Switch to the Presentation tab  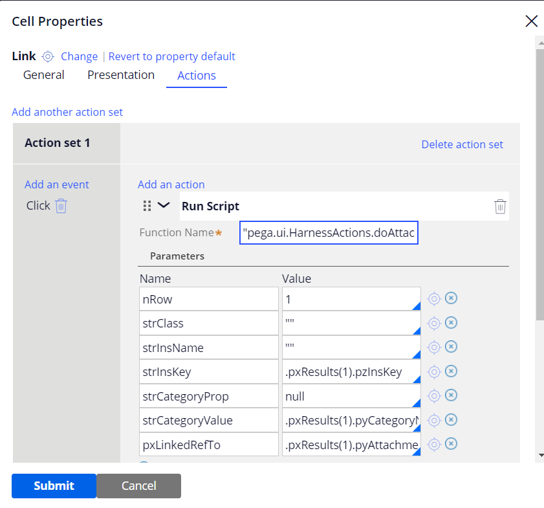point(121,75)
